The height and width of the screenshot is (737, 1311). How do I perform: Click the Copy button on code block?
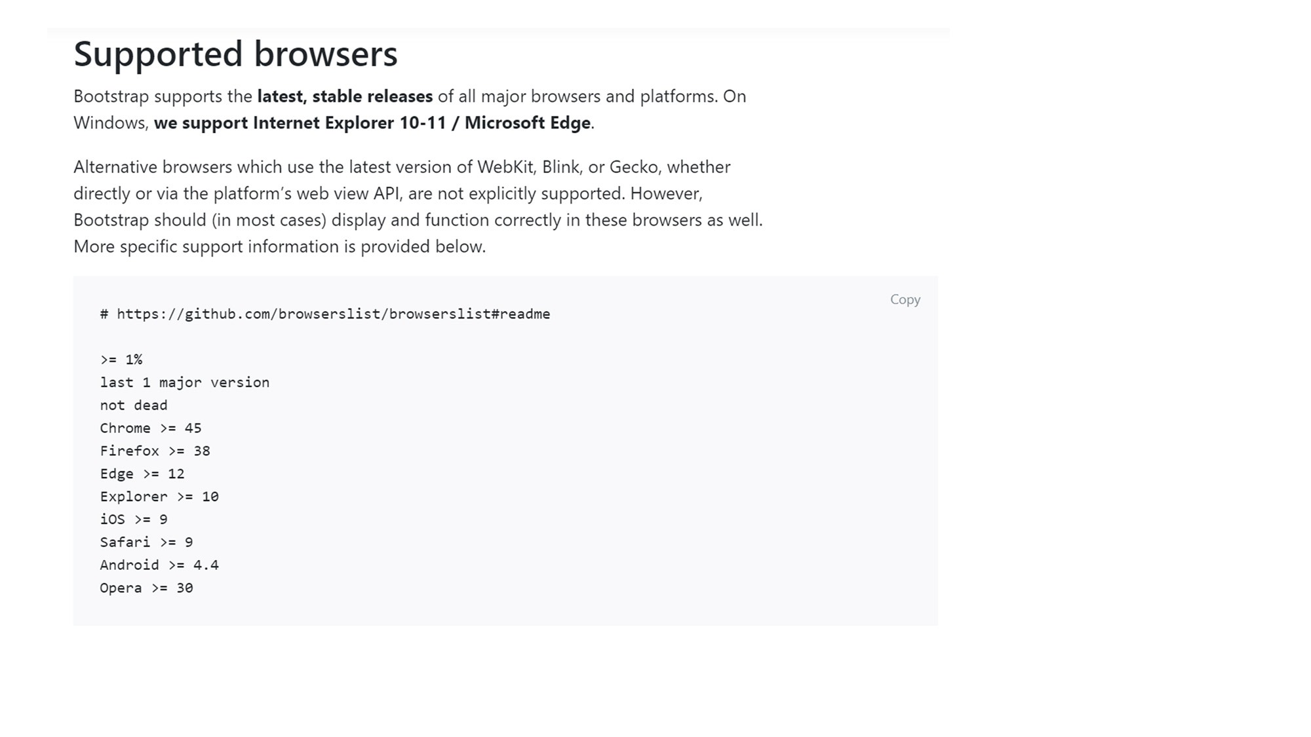(x=905, y=299)
